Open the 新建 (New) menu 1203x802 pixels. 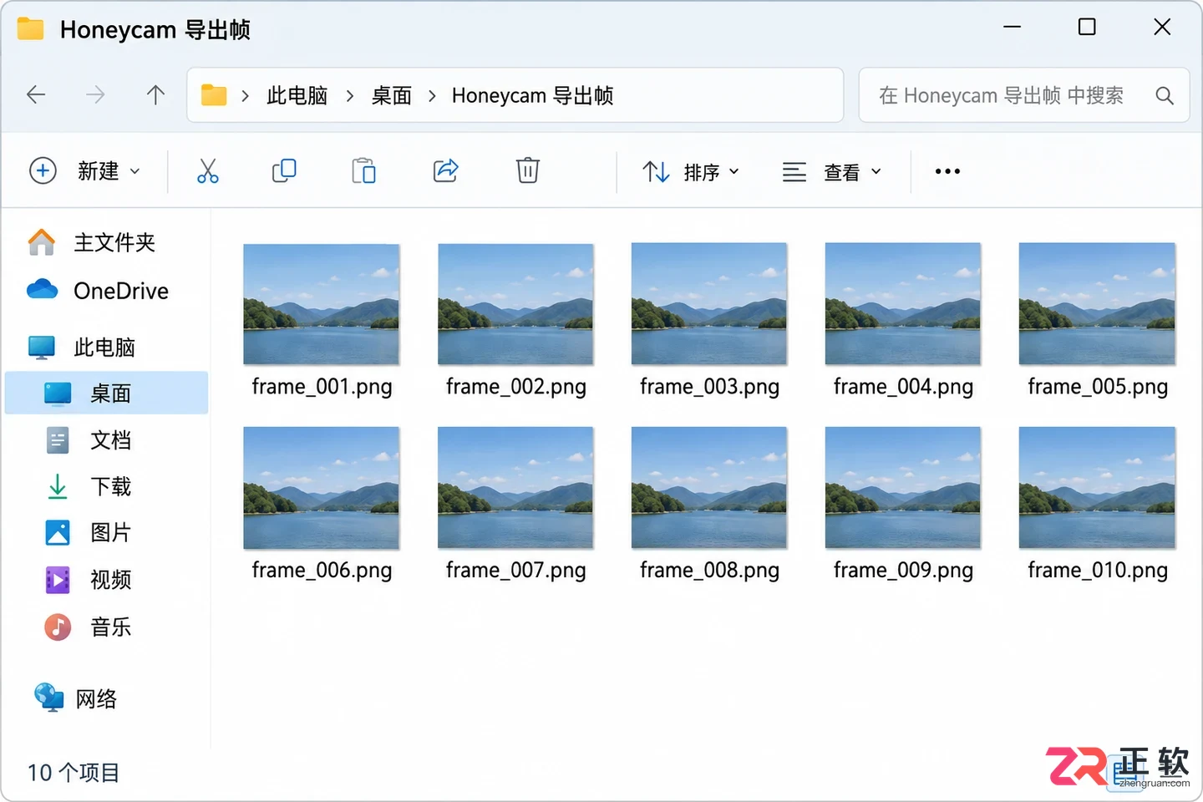coord(84,171)
